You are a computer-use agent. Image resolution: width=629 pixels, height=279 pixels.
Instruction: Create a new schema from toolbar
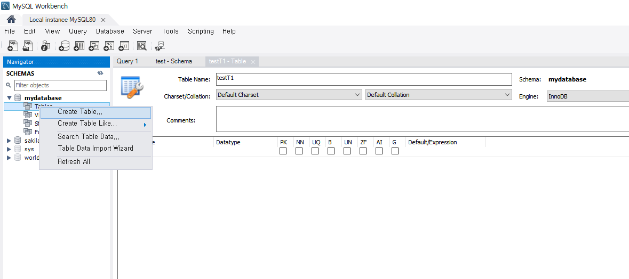point(64,46)
